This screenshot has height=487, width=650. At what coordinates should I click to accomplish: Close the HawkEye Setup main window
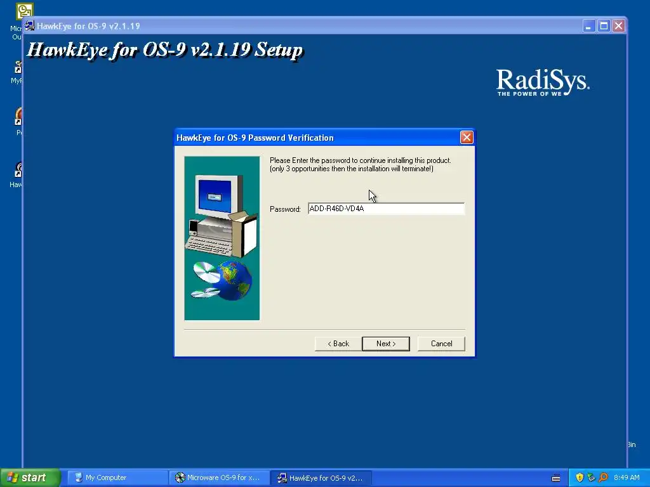618,25
